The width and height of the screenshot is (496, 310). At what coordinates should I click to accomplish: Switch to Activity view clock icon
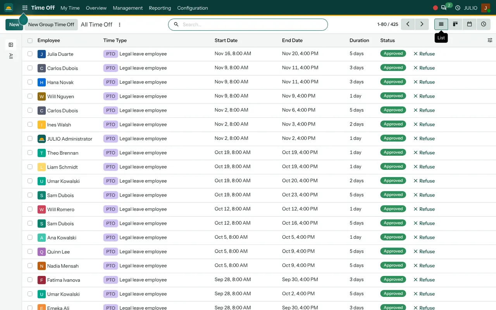[484, 24]
